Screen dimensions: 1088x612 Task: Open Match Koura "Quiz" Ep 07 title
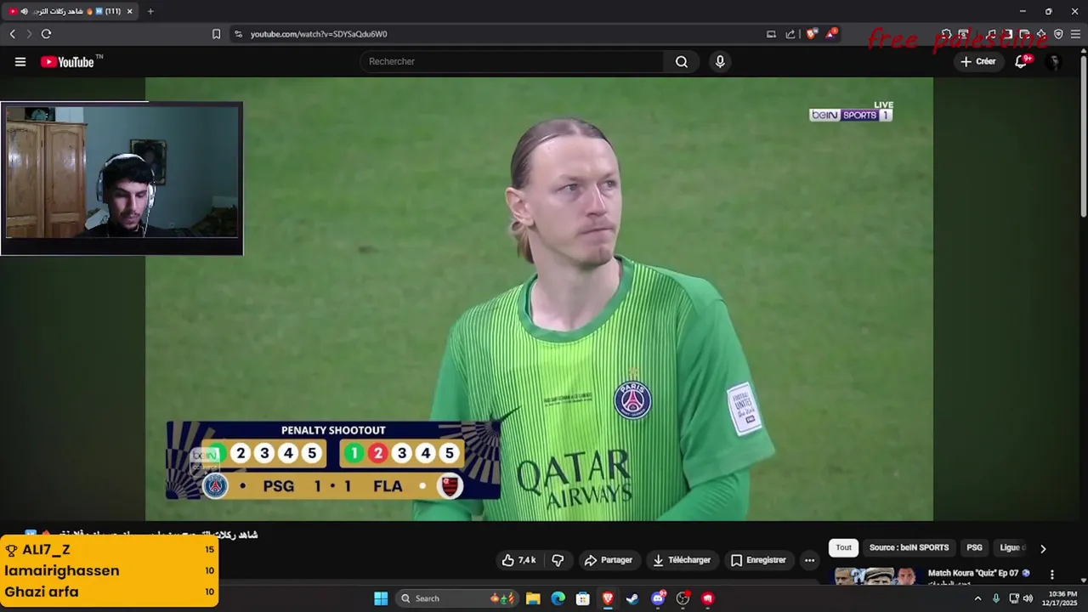coord(978,573)
